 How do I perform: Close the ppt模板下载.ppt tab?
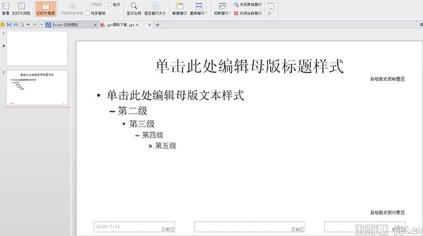coord(150,25)
